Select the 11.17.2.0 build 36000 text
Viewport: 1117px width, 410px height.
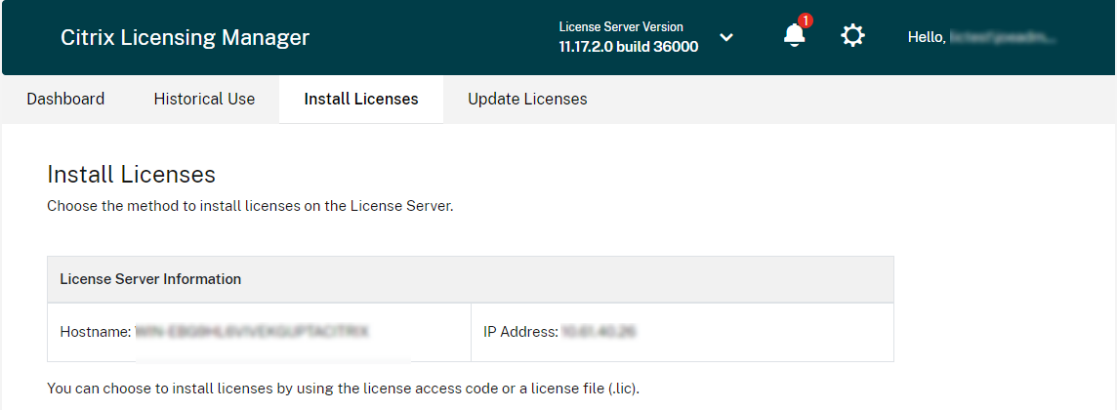[x=628, y=46]
